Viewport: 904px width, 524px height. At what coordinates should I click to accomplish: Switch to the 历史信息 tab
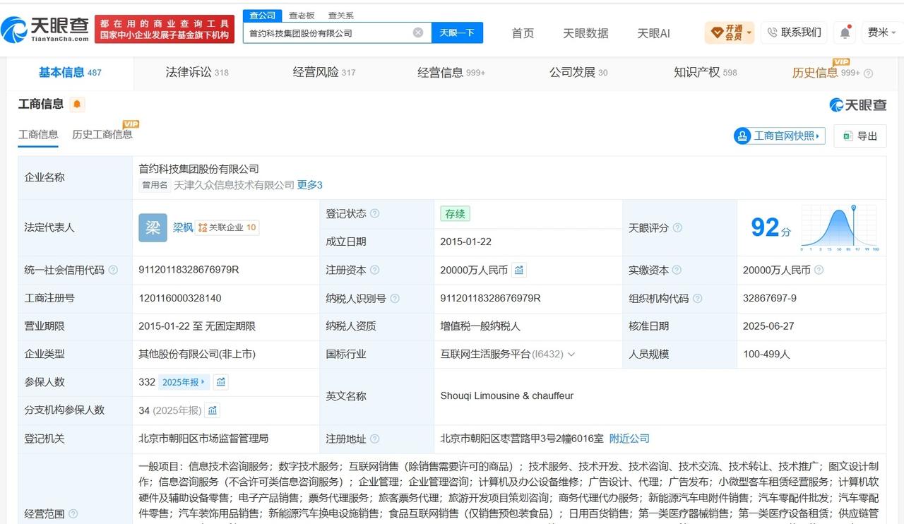[826, 72]
